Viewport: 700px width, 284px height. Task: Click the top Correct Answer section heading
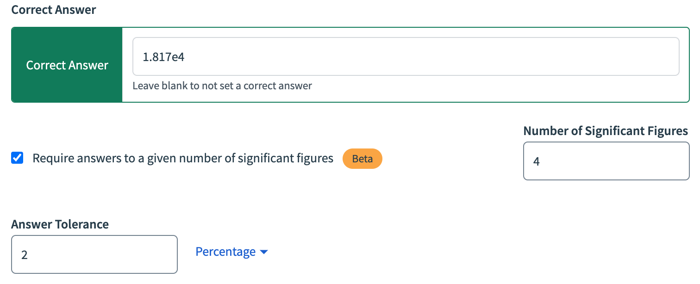(x=54, y=10)
